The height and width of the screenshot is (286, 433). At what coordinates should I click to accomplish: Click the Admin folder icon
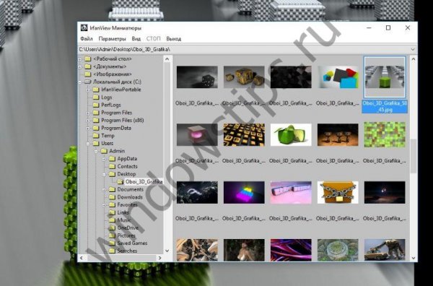coord(104,151)
